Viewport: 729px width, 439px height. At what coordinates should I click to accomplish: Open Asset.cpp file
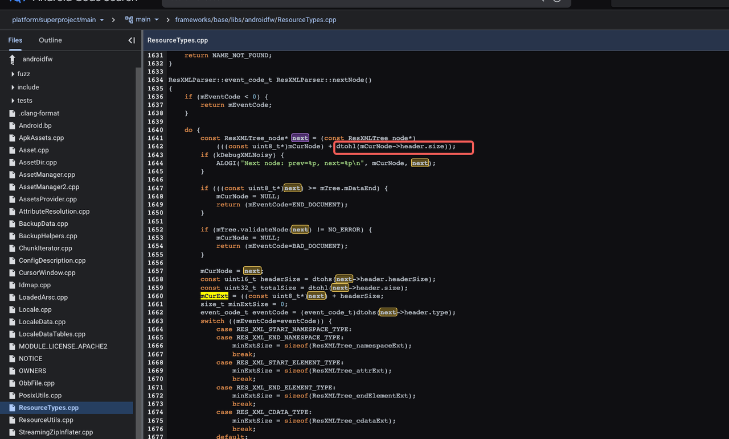click(x=34, y=150)
